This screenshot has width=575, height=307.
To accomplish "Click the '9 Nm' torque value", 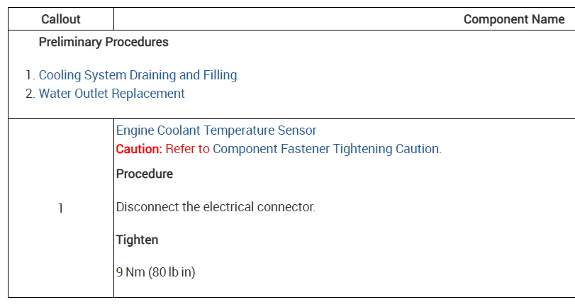I will click(130, 272).
